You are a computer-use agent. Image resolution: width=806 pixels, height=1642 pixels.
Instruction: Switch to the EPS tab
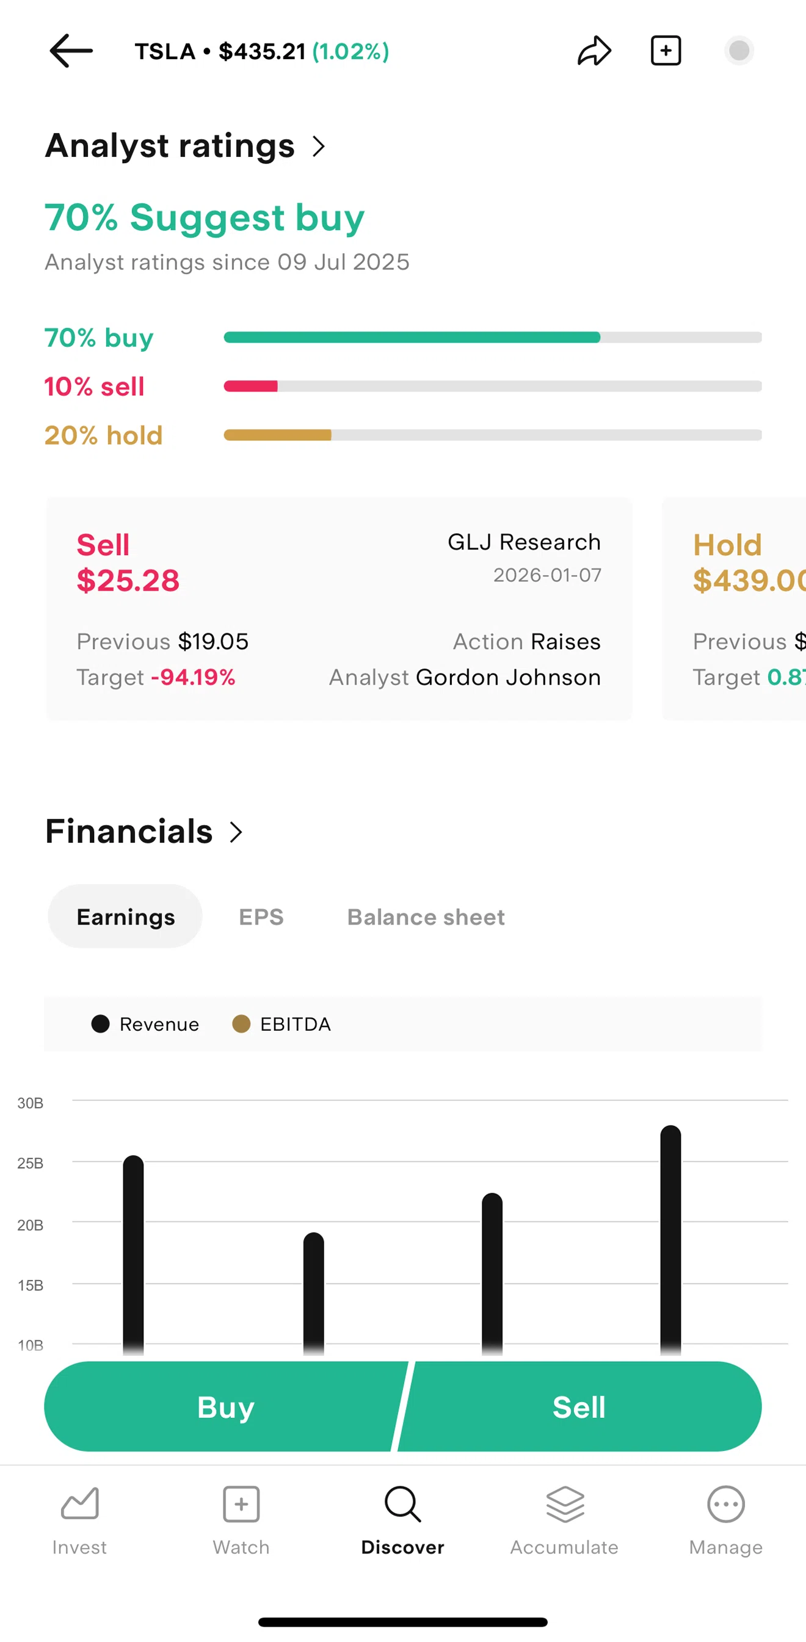[x=261, y=916]
